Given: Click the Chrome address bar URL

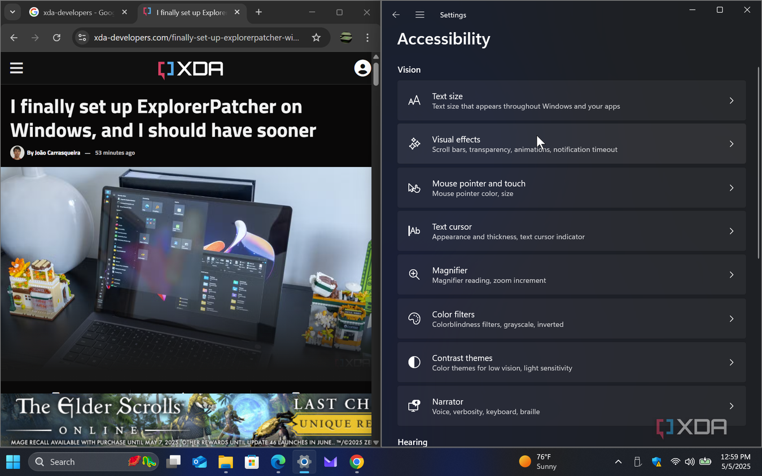Looking at the screenshot, I should pos(196,38).
